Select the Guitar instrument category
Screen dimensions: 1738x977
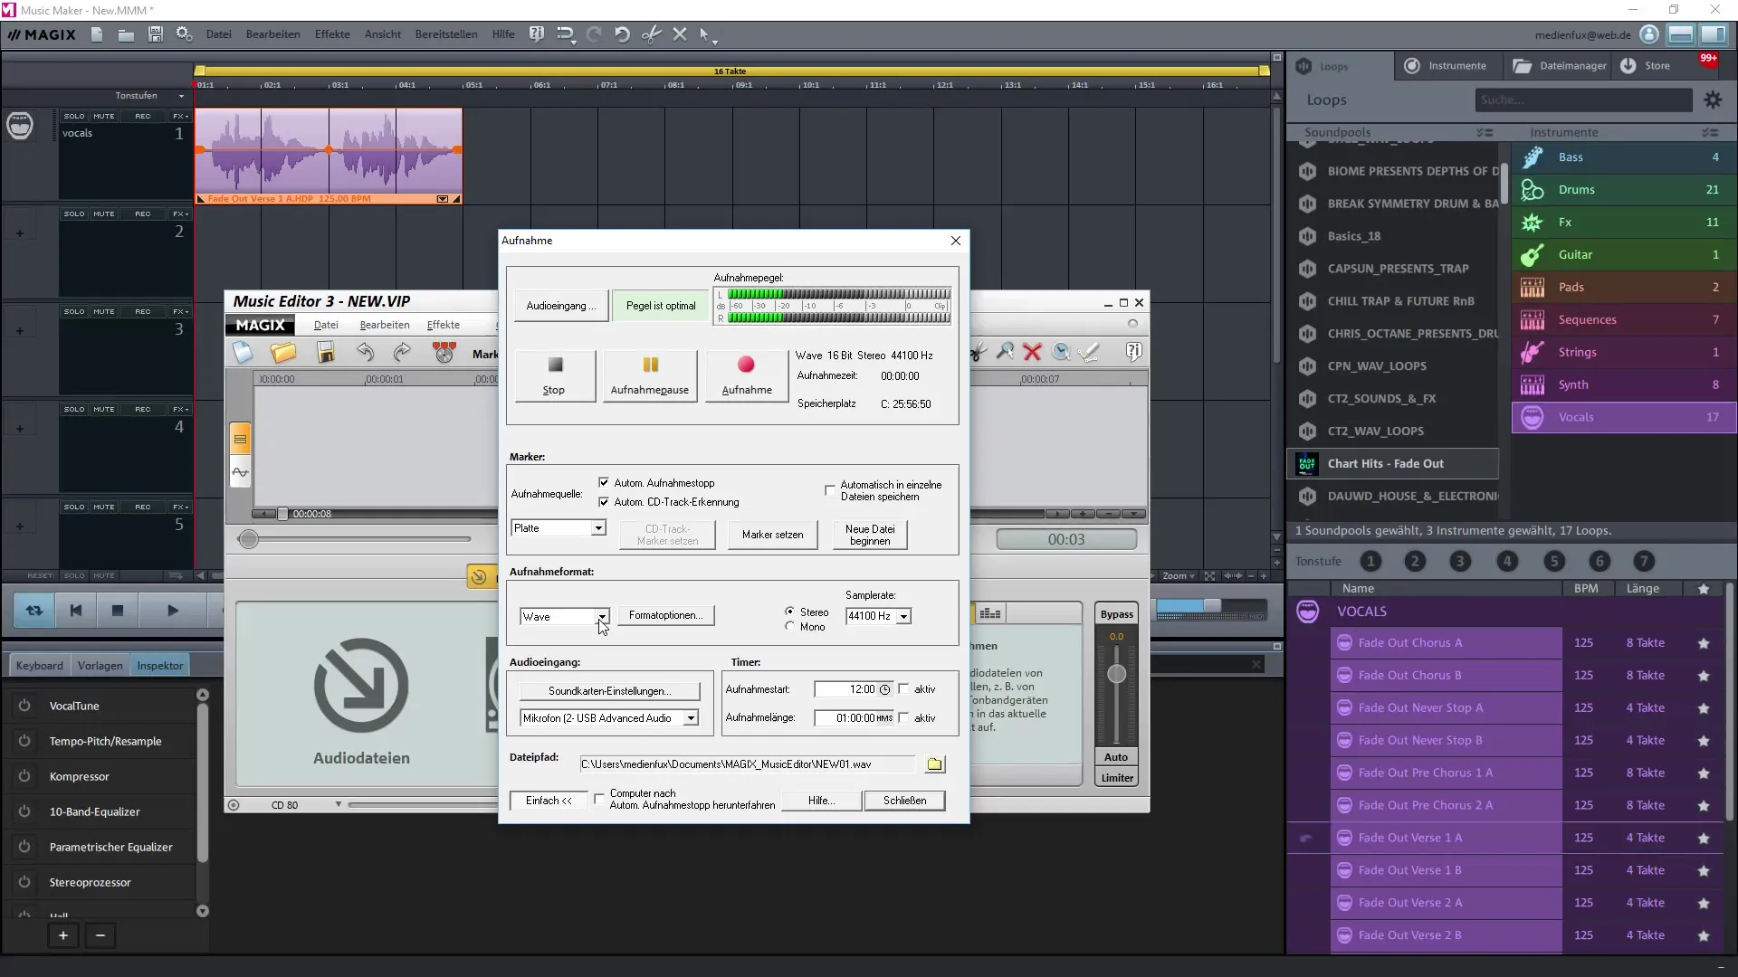click(x=1624, y=255)
